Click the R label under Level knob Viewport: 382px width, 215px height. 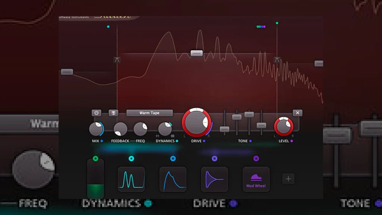[x=292, y=136]
